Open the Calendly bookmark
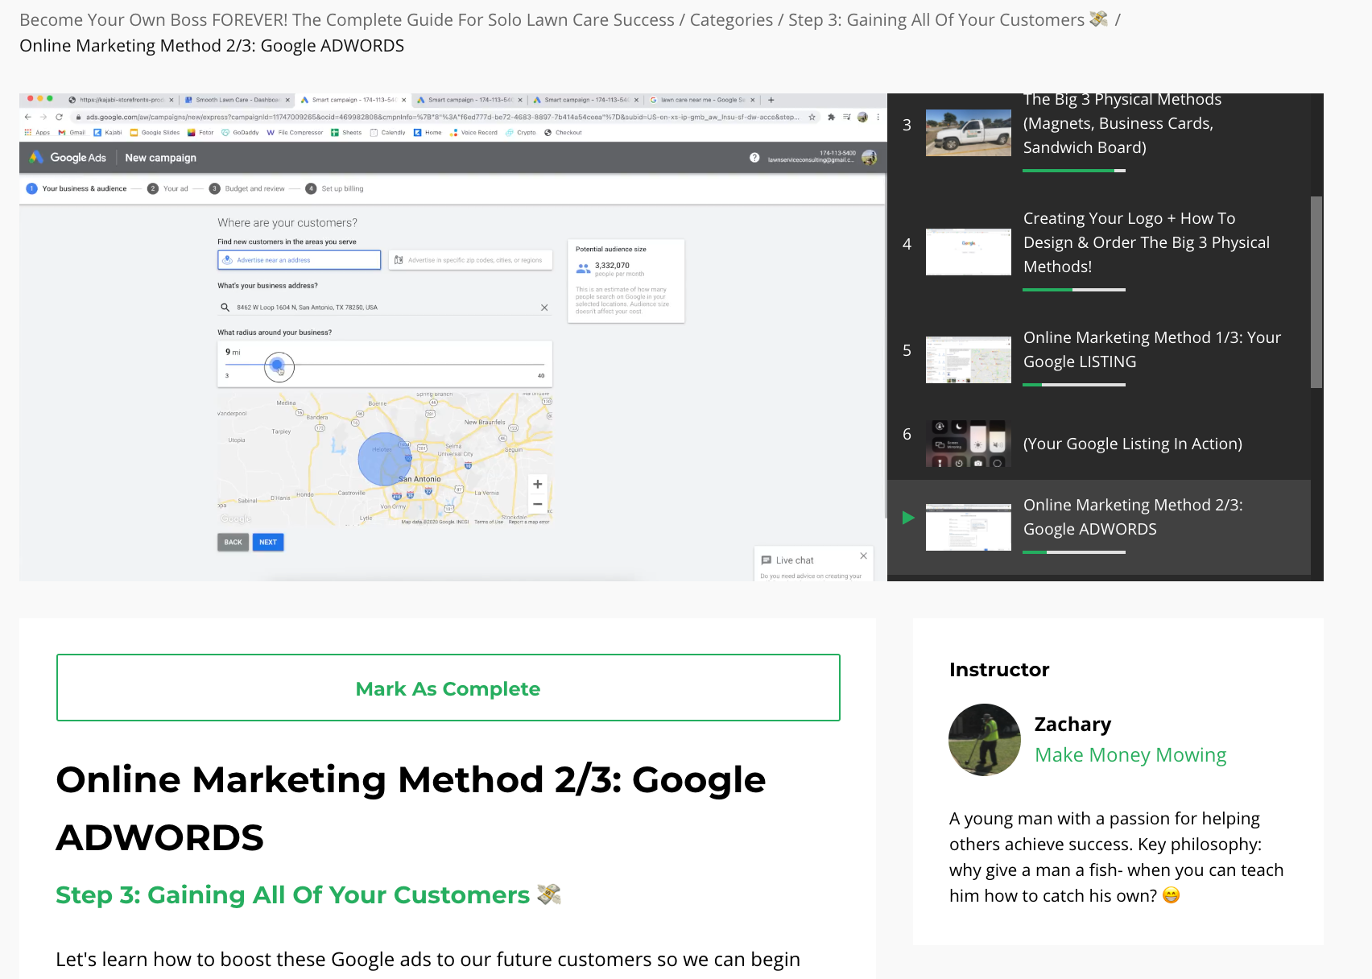Viewport: 1372px width, 979px height. [388, 133]
